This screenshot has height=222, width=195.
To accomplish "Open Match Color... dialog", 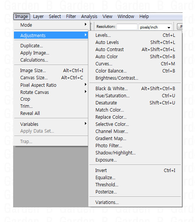I will click(135, 110).
